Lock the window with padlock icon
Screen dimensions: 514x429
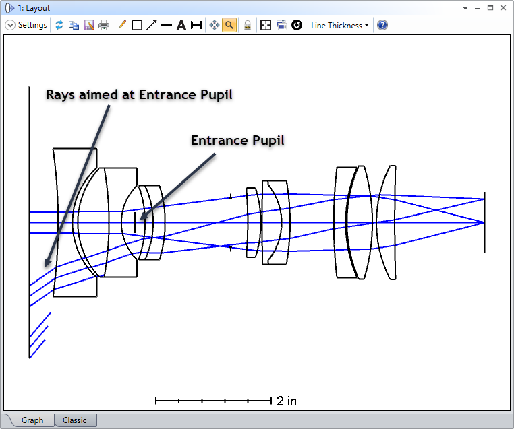pos(248,25)
